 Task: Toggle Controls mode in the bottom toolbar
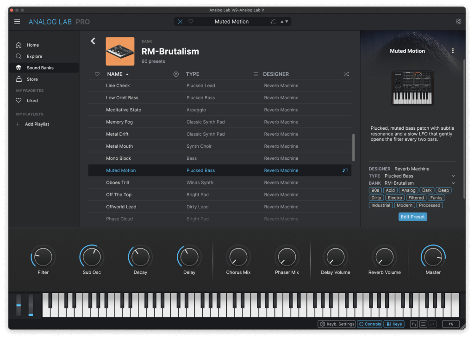click(369, 324)
